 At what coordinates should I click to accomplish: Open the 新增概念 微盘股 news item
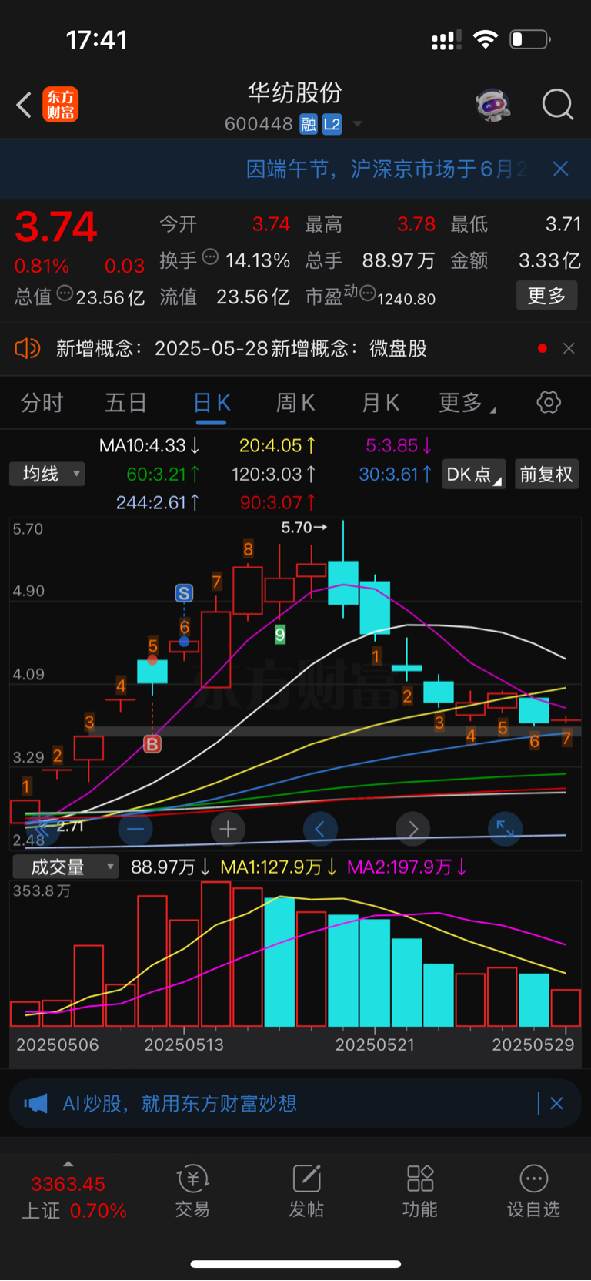[242, 349]
